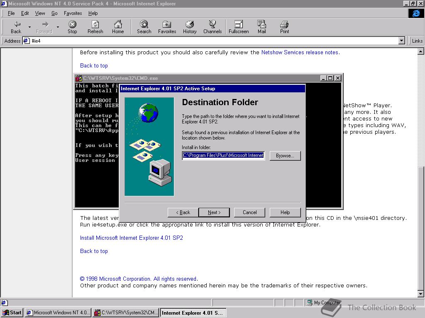Select Internet Explorer 4.01 SP2 setup taskbar button
425x318 pixels.
(x=193, y=313)
